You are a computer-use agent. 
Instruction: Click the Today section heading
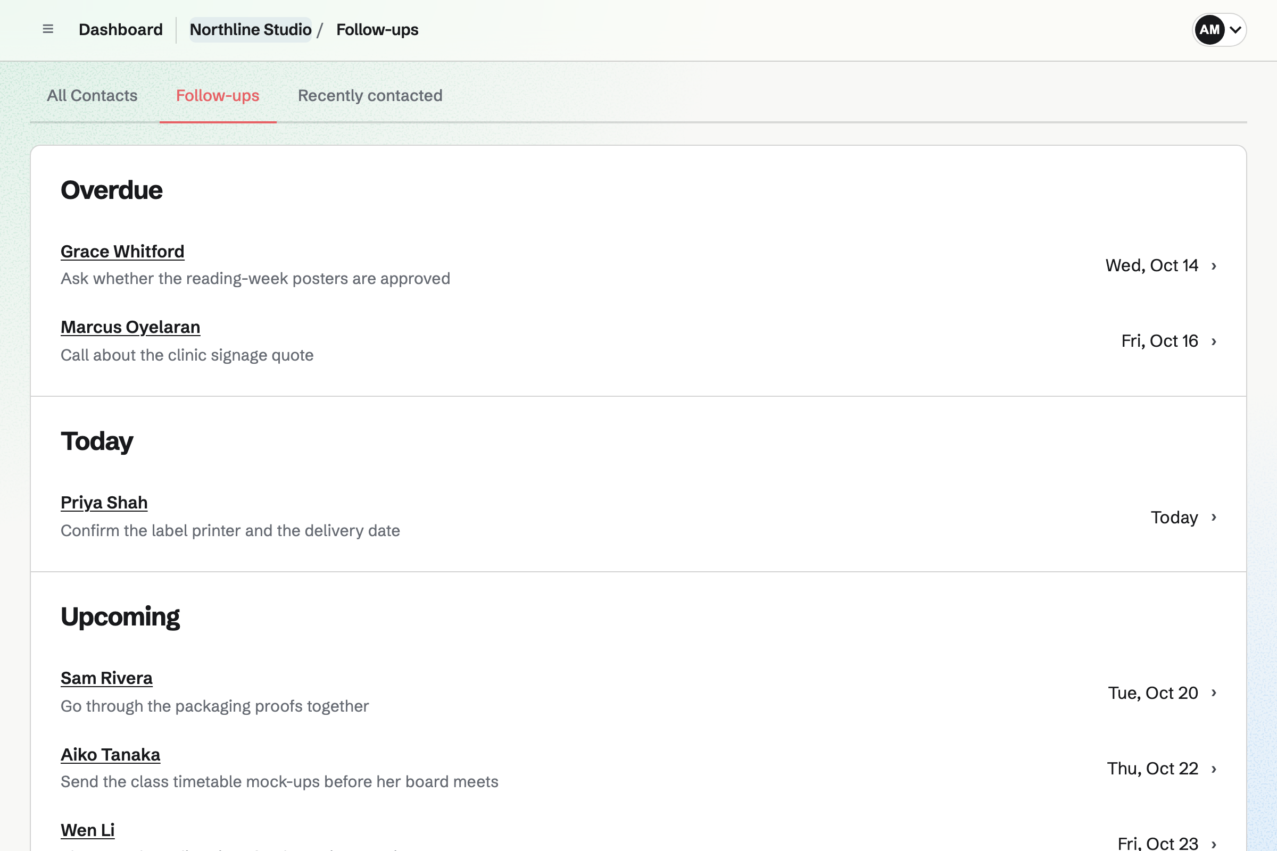[x=97, y=442]
